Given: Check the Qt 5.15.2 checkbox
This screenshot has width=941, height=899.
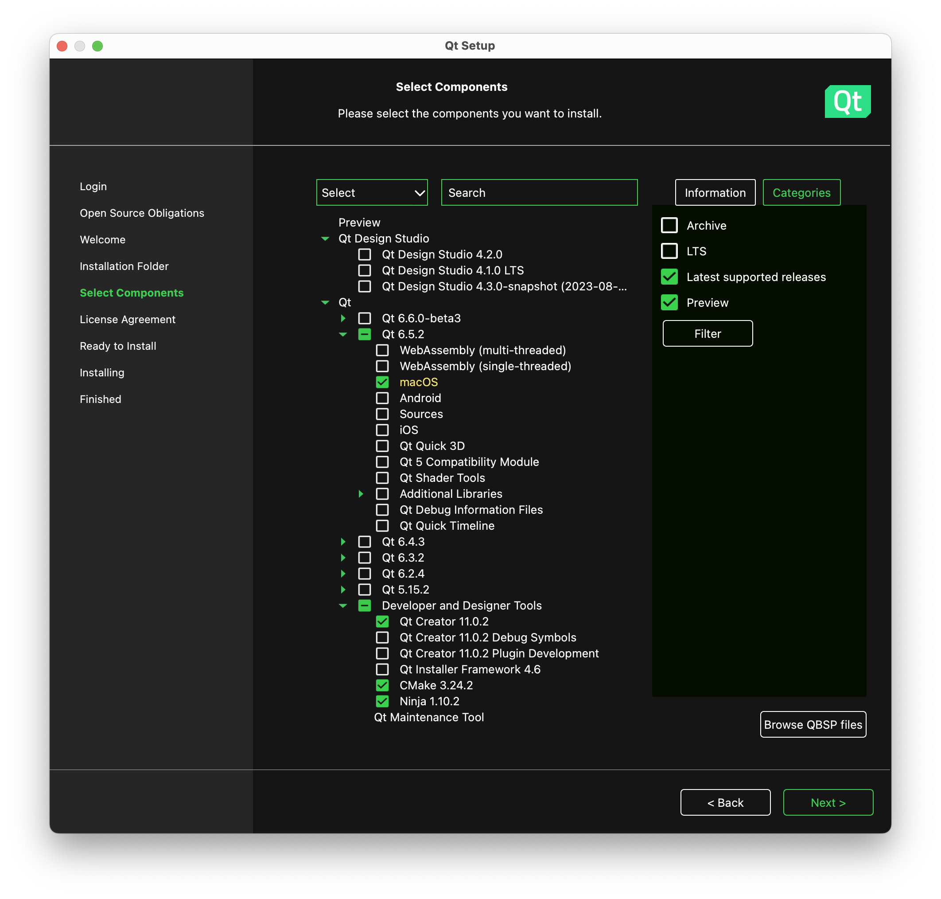Looking at the screenshot, I should point(365,590).
